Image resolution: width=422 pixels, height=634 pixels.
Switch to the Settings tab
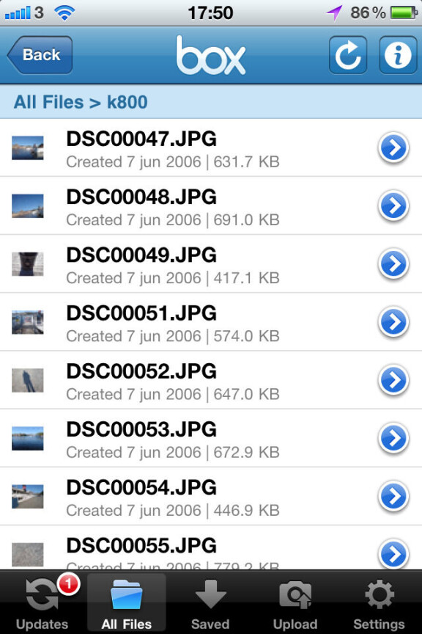coord(379,602)
